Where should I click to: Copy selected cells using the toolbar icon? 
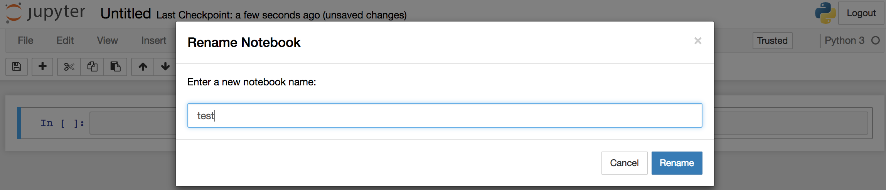tap(92, 67)
